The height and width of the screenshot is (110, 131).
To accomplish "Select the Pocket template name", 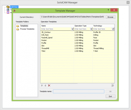I will (44, 40).
